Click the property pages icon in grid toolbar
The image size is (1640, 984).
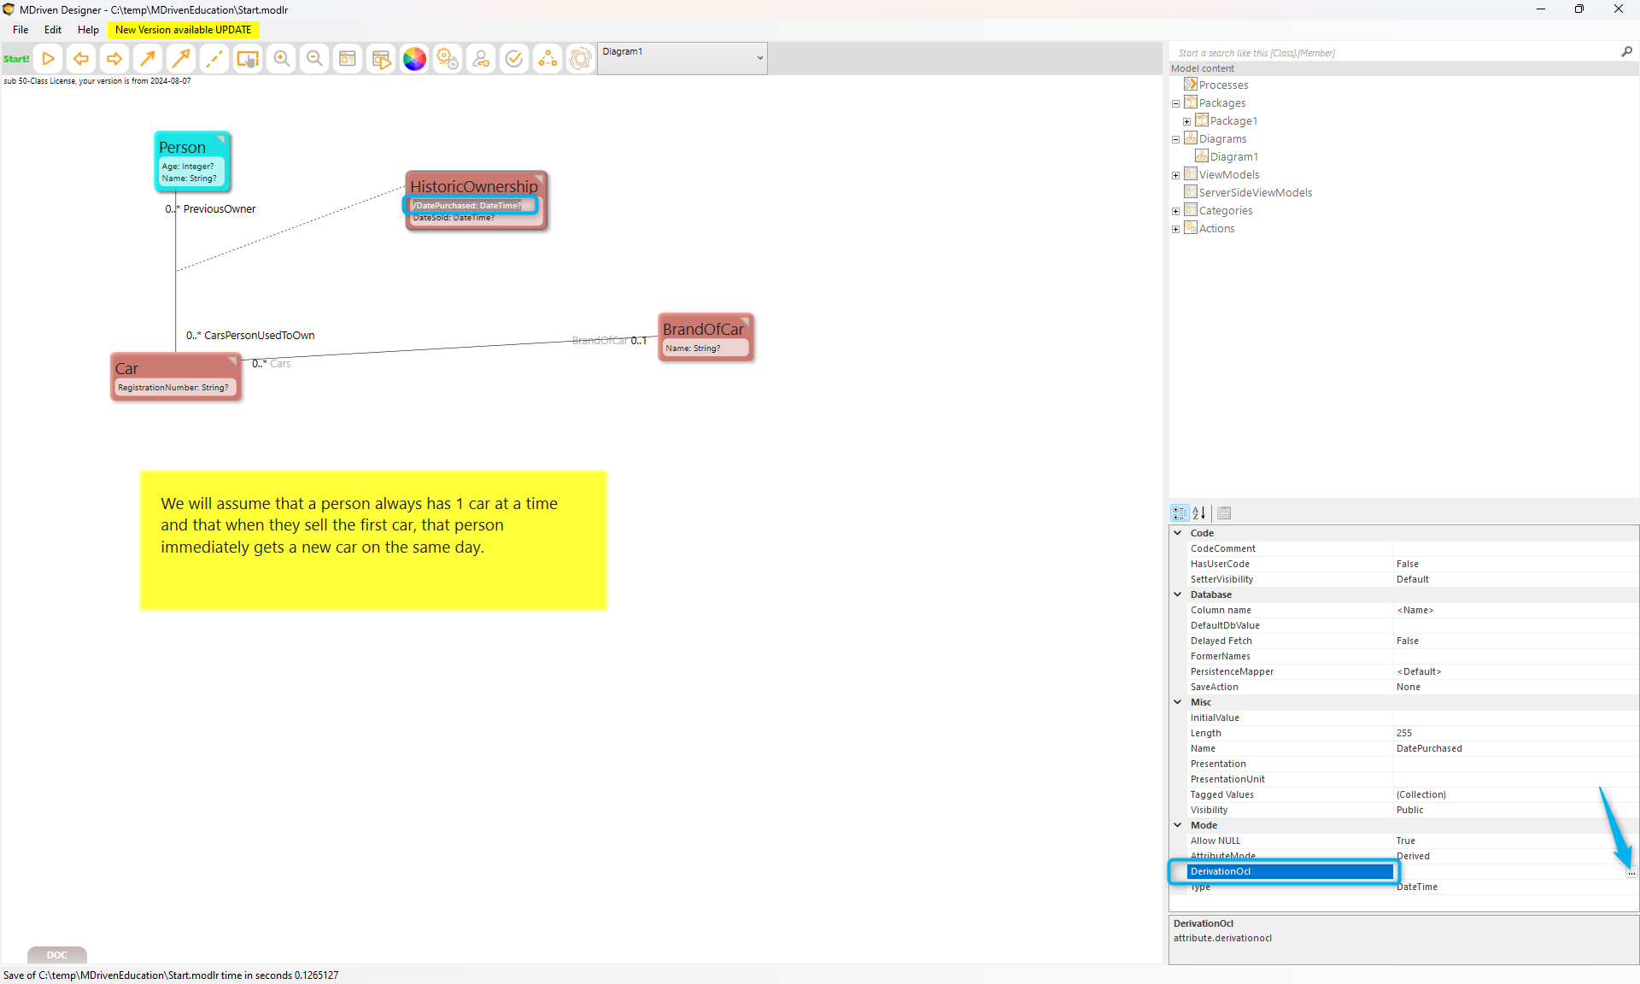click(x=1224, y=513)
